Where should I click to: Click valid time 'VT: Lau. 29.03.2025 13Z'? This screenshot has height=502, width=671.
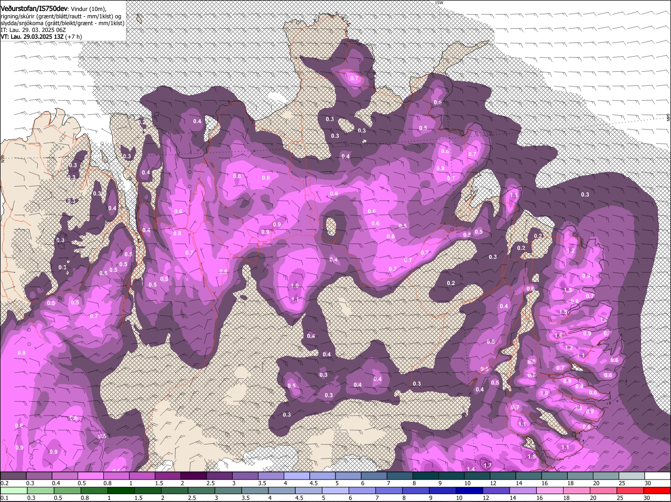click(x=32, y=37)
